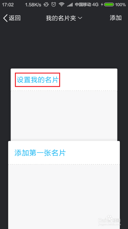Tap the Wi-Fi signal icon
Image resolution: width=128 pixels, height=229 pixels.
[x=61, y=5]
